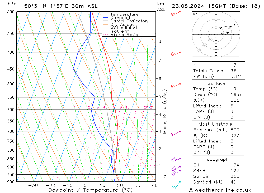Click the hodograph 75 kt ring label
Screen dimensions: 264x193
click(x=199, y=50)
